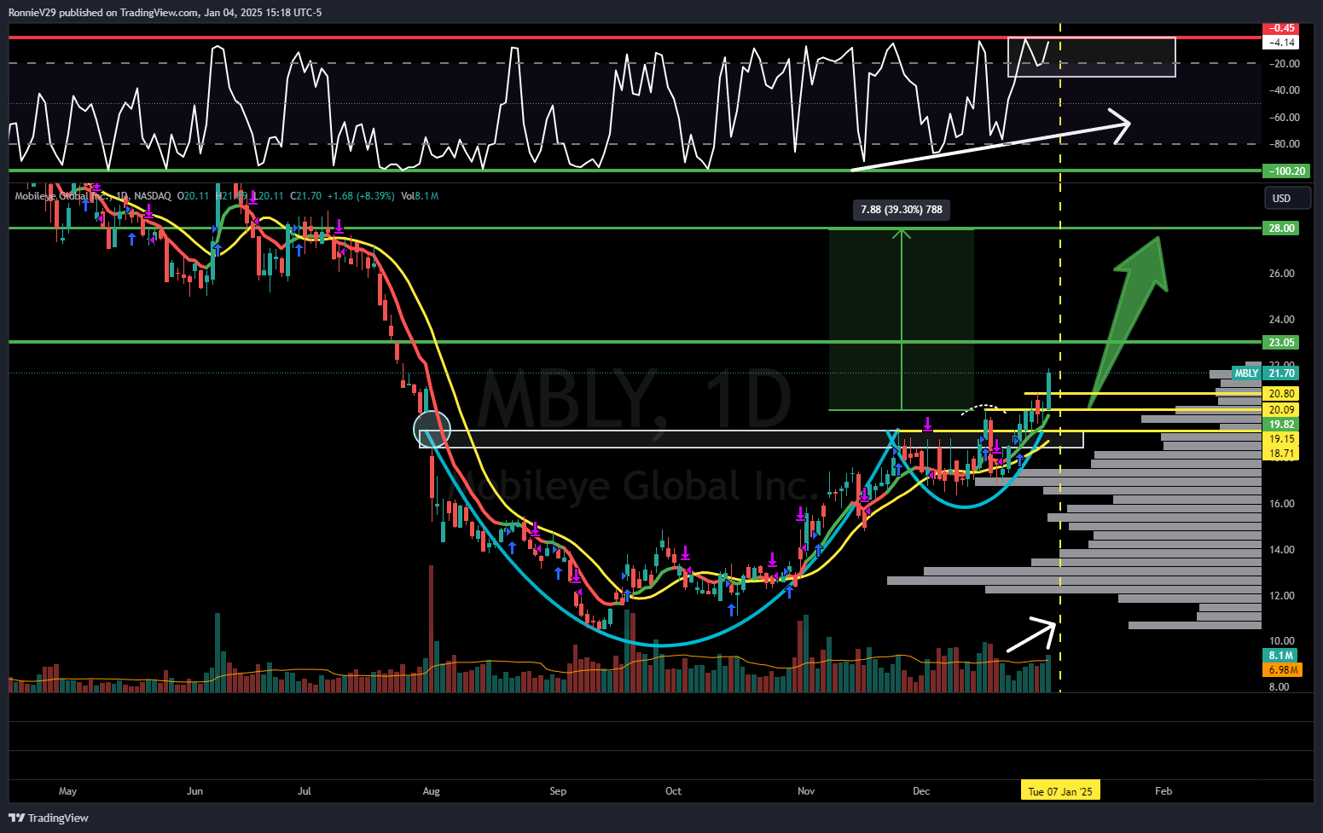The height and width of the screenshot is (833, 1323).
Task: Click the 8.1M volume label on axis
Action: pos(1280,655)
